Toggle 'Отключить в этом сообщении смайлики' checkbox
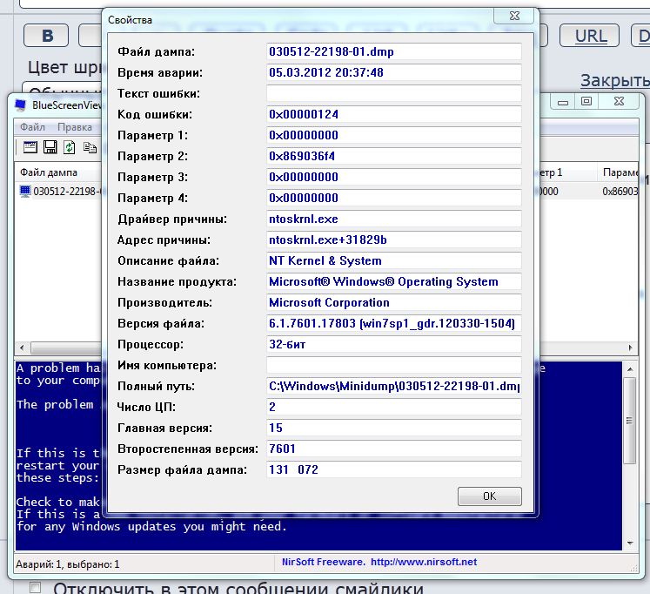650x594 pixels. click(x=36, y=587)
